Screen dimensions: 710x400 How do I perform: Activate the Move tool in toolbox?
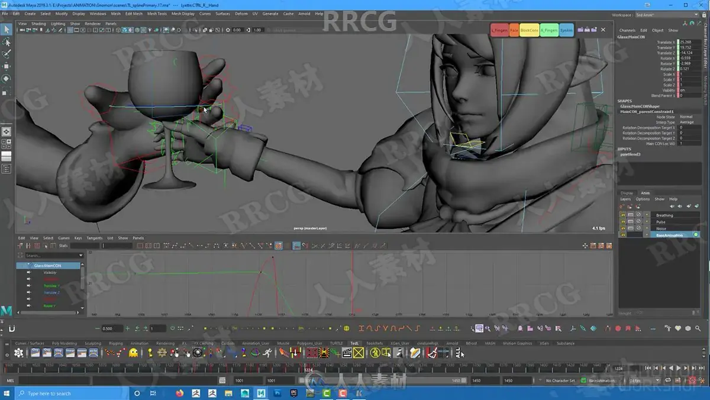[x=7, y=66]
